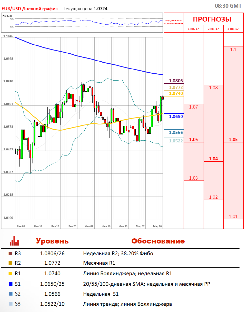249x312 pixels.
Task: Click the gold R2 legend square
Action: [x=11, y=263]
